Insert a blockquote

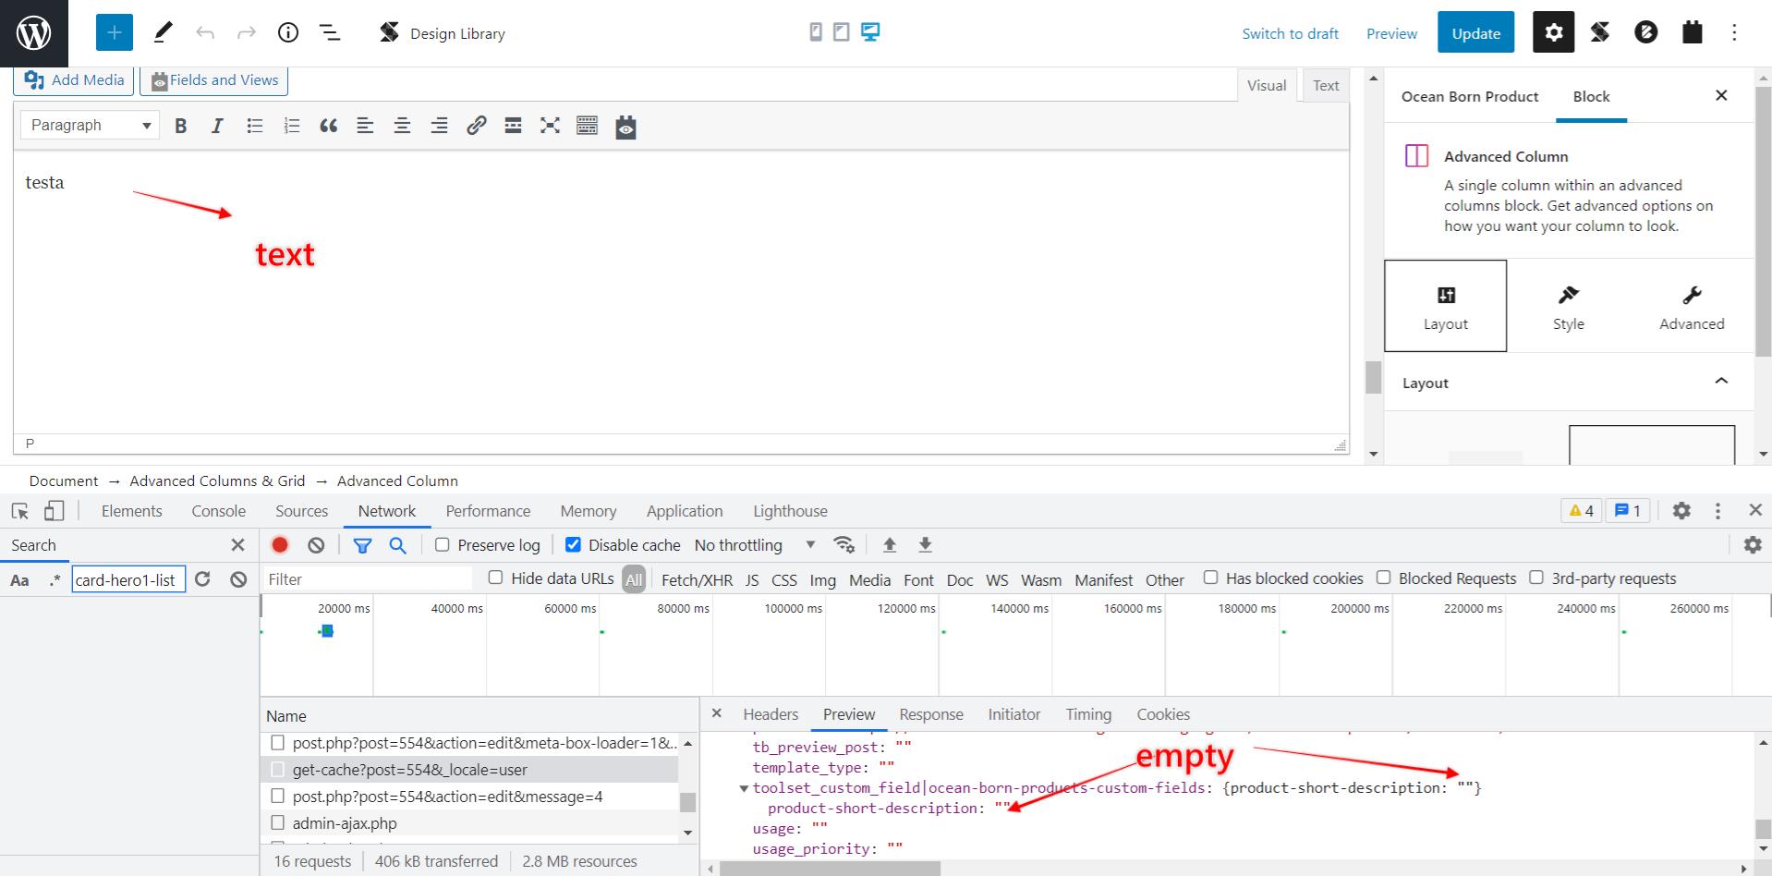pos(329,126)
